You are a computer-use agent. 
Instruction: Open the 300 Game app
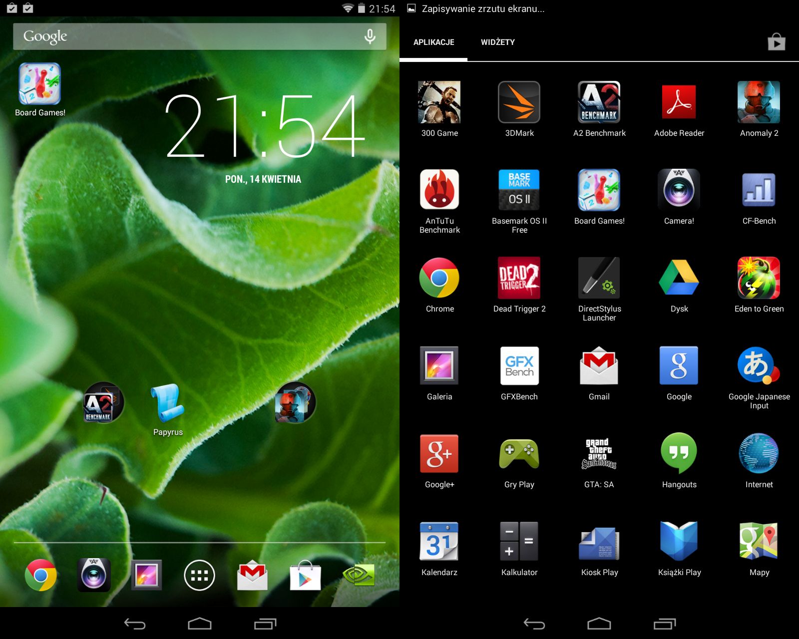click(439, 102)
